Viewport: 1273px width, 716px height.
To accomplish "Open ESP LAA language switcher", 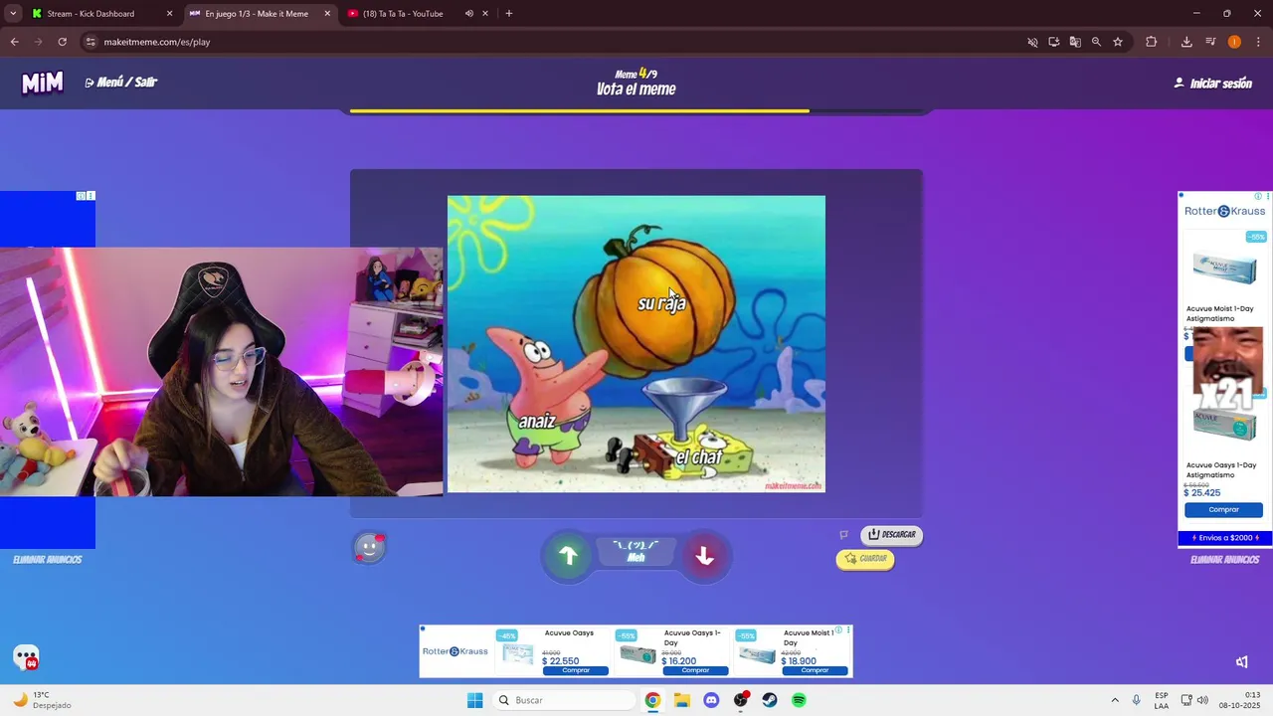I will click(x=1162, y=700).
